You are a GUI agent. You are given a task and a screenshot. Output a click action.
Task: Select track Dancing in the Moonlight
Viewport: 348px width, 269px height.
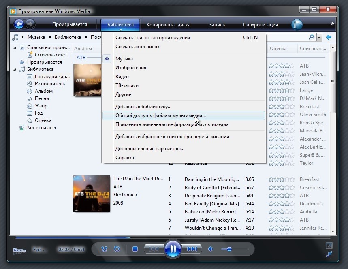[x=212, y=179]
